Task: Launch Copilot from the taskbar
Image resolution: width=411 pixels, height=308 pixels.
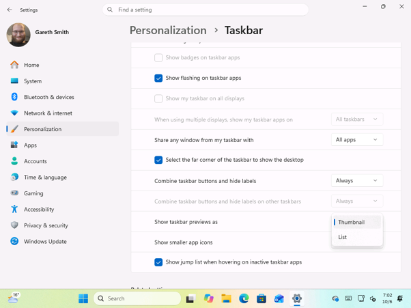Action: (x=209, y=298)
